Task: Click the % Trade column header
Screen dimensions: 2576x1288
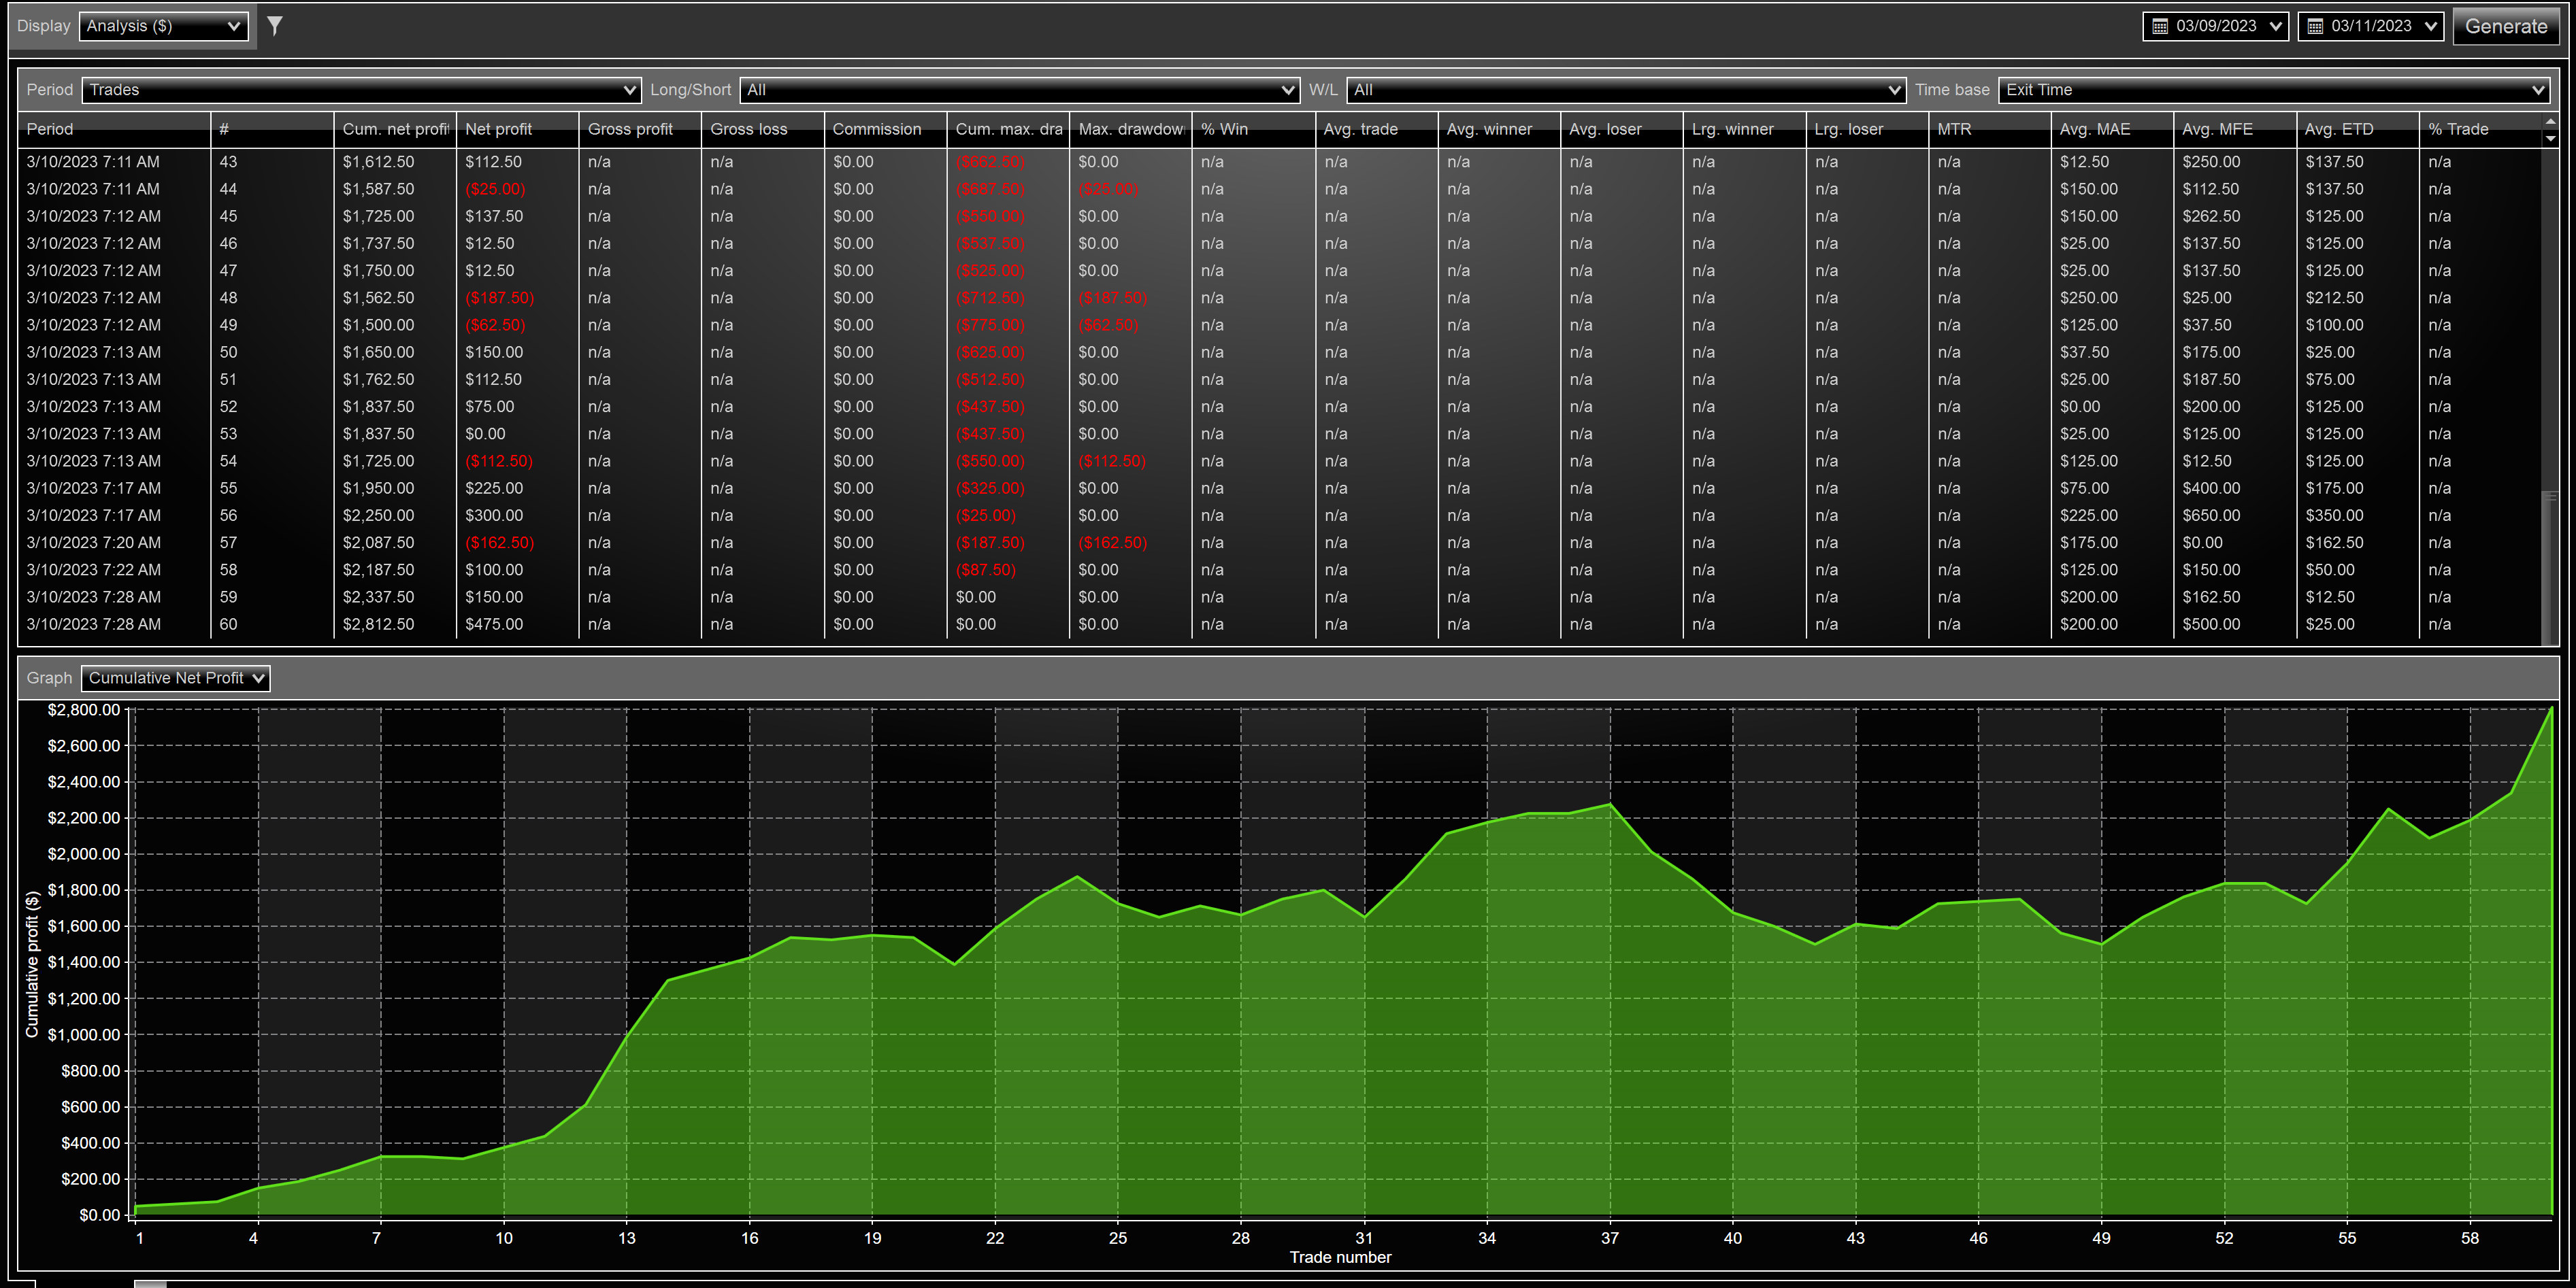Action: [2480, 129]
